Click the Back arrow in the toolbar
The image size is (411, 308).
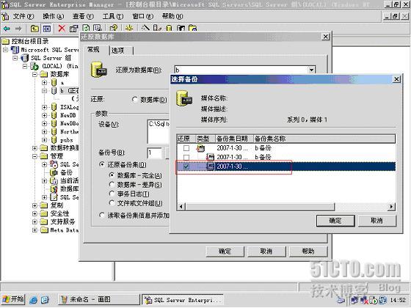7,29
